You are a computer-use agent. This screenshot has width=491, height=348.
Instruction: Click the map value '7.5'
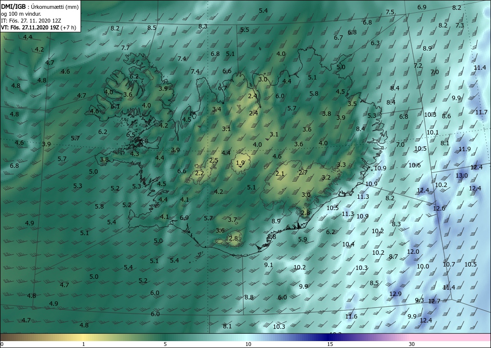[x=390, y=12]
